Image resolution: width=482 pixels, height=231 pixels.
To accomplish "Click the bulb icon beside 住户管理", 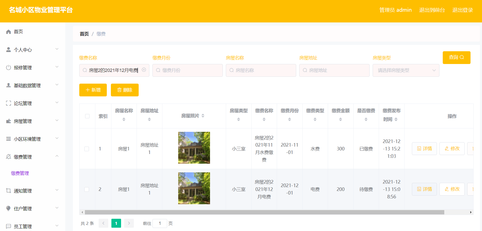I will point(8,209).
